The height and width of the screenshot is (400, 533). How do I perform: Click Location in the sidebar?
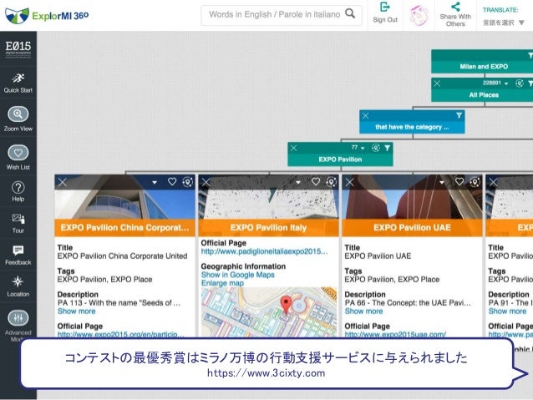(18, 287)
